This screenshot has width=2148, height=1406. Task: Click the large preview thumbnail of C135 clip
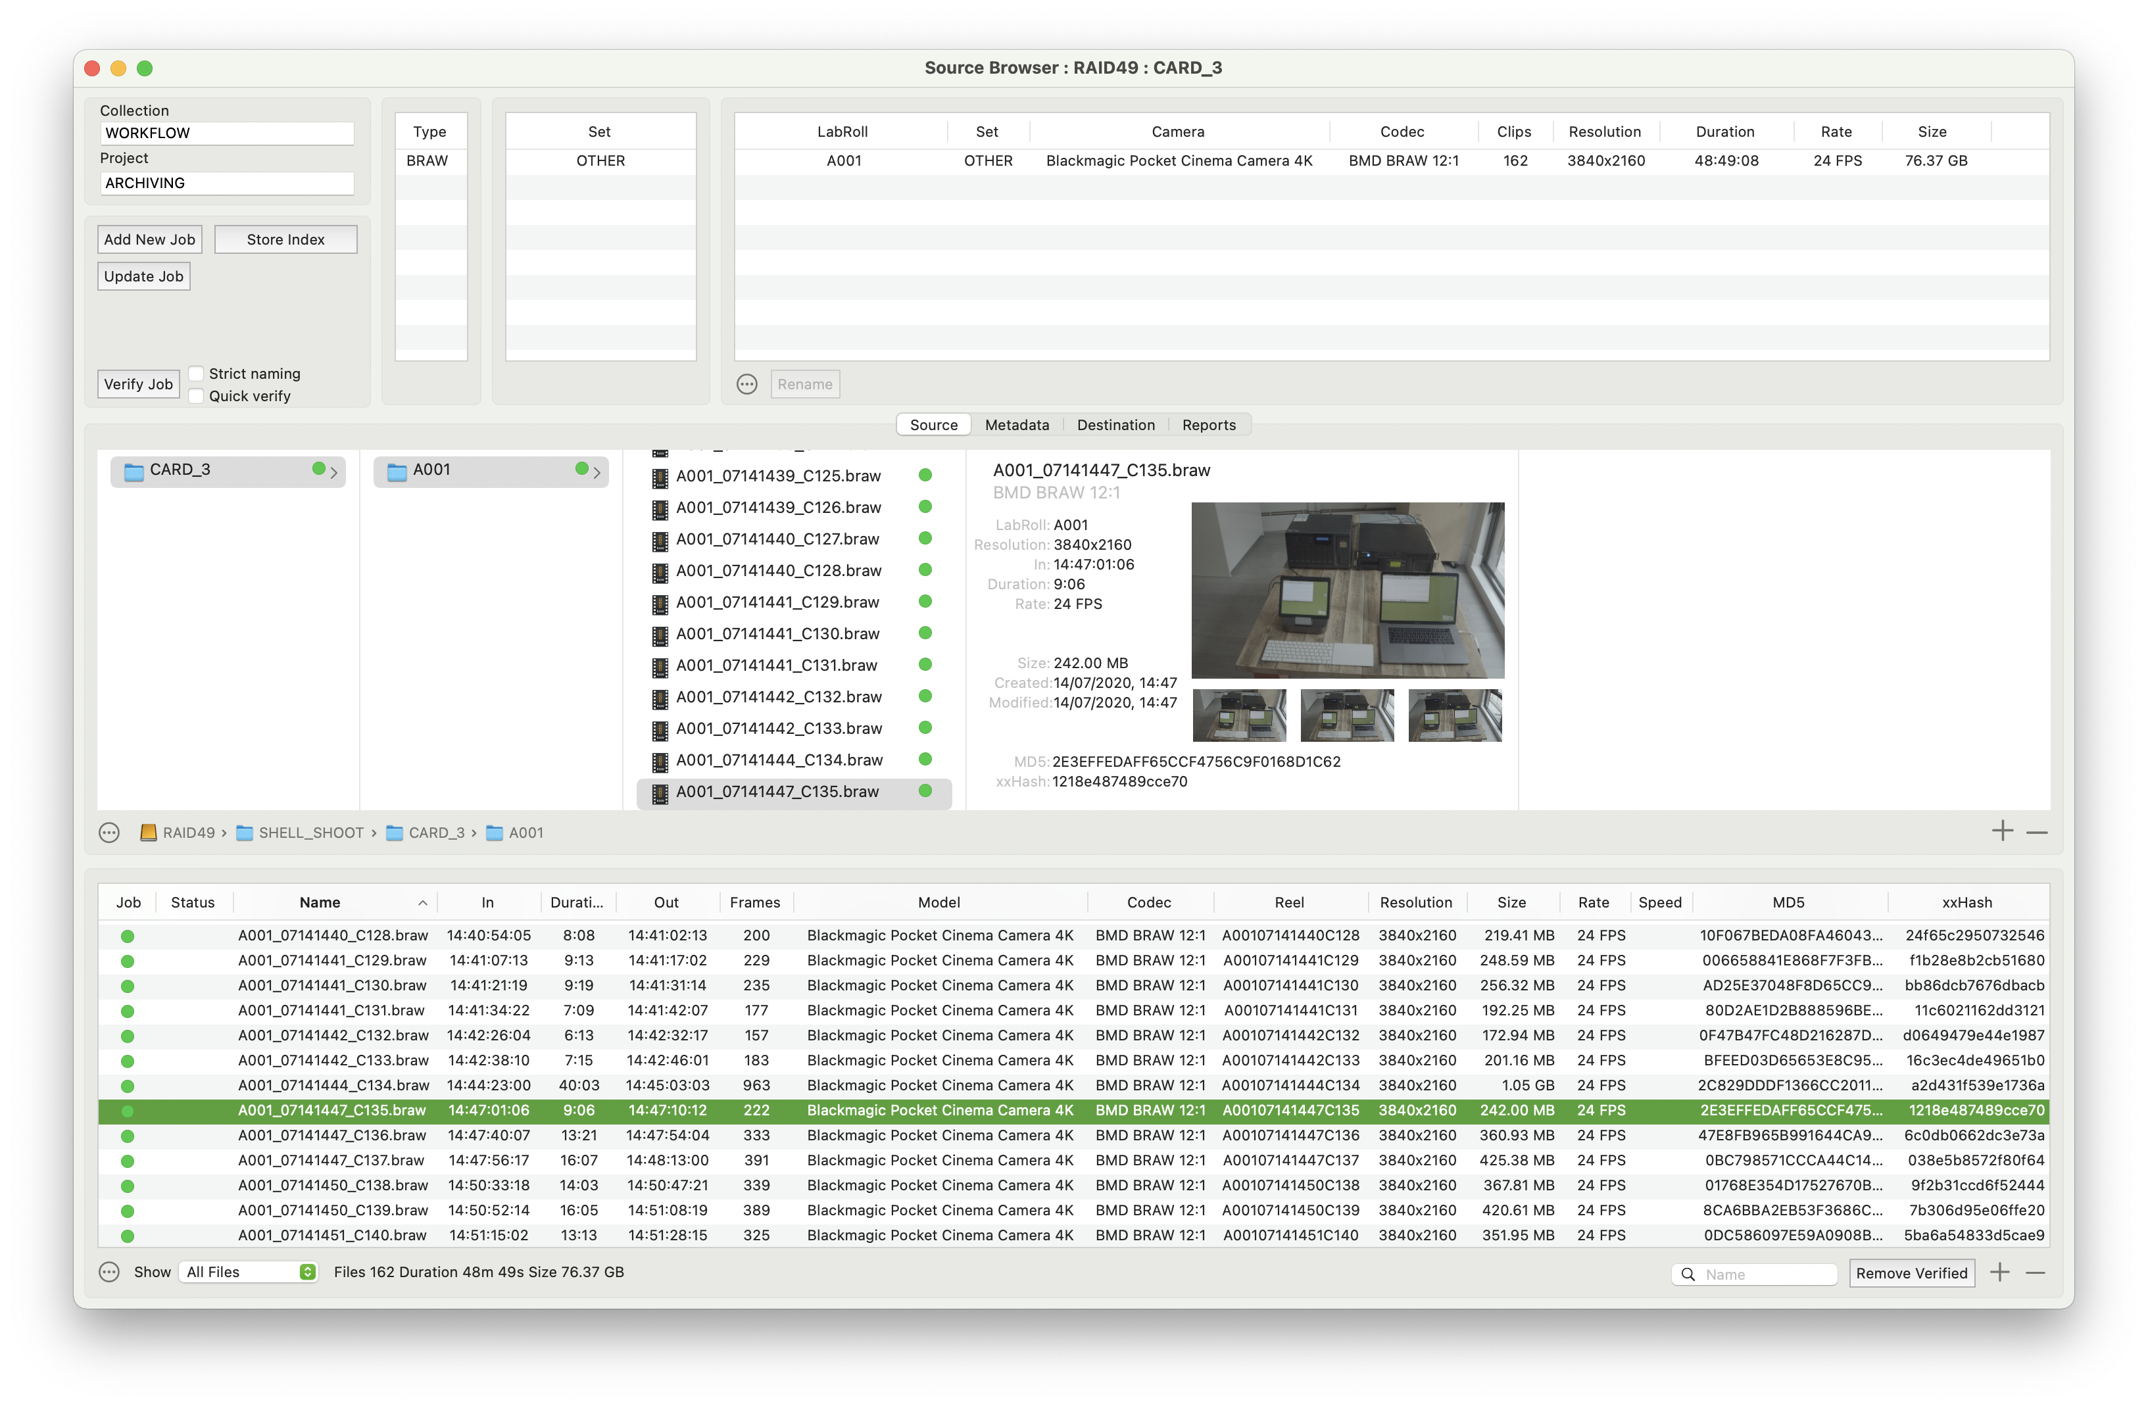point(1348,590)
